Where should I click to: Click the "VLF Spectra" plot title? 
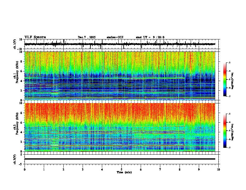coord(35,37)
